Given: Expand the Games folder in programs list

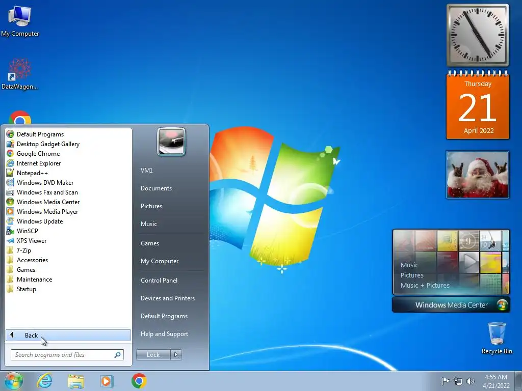Looking at the screenshot, I should pos(26,270).
